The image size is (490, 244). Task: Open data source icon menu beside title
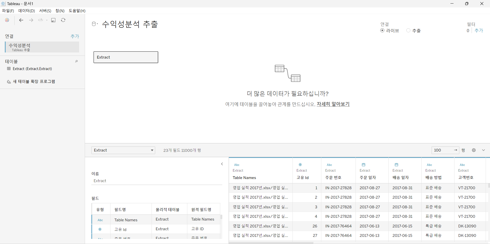[95, 24]
